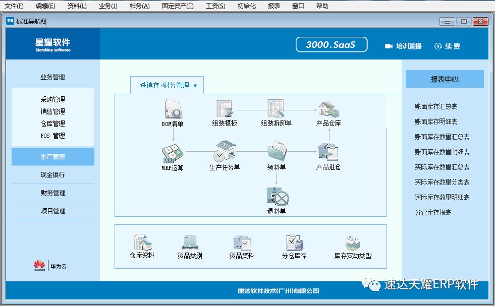Open the BOM清单 icon
This screenshot has height=306, width=495.
pos(173,109)
